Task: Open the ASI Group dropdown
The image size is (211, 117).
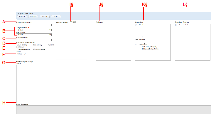Action: (x=34, y=34)
